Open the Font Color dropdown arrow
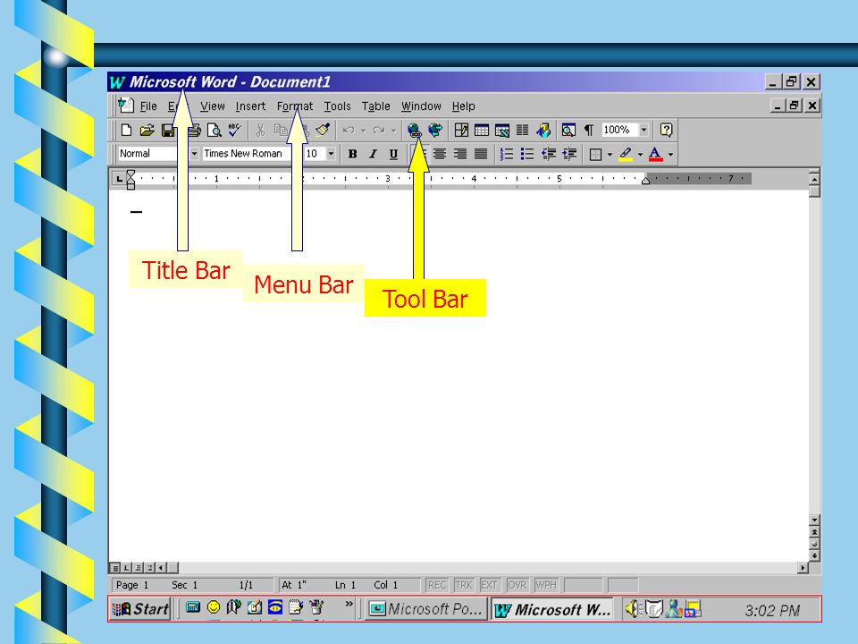858x644 pixels. click(x=671, y=155)
